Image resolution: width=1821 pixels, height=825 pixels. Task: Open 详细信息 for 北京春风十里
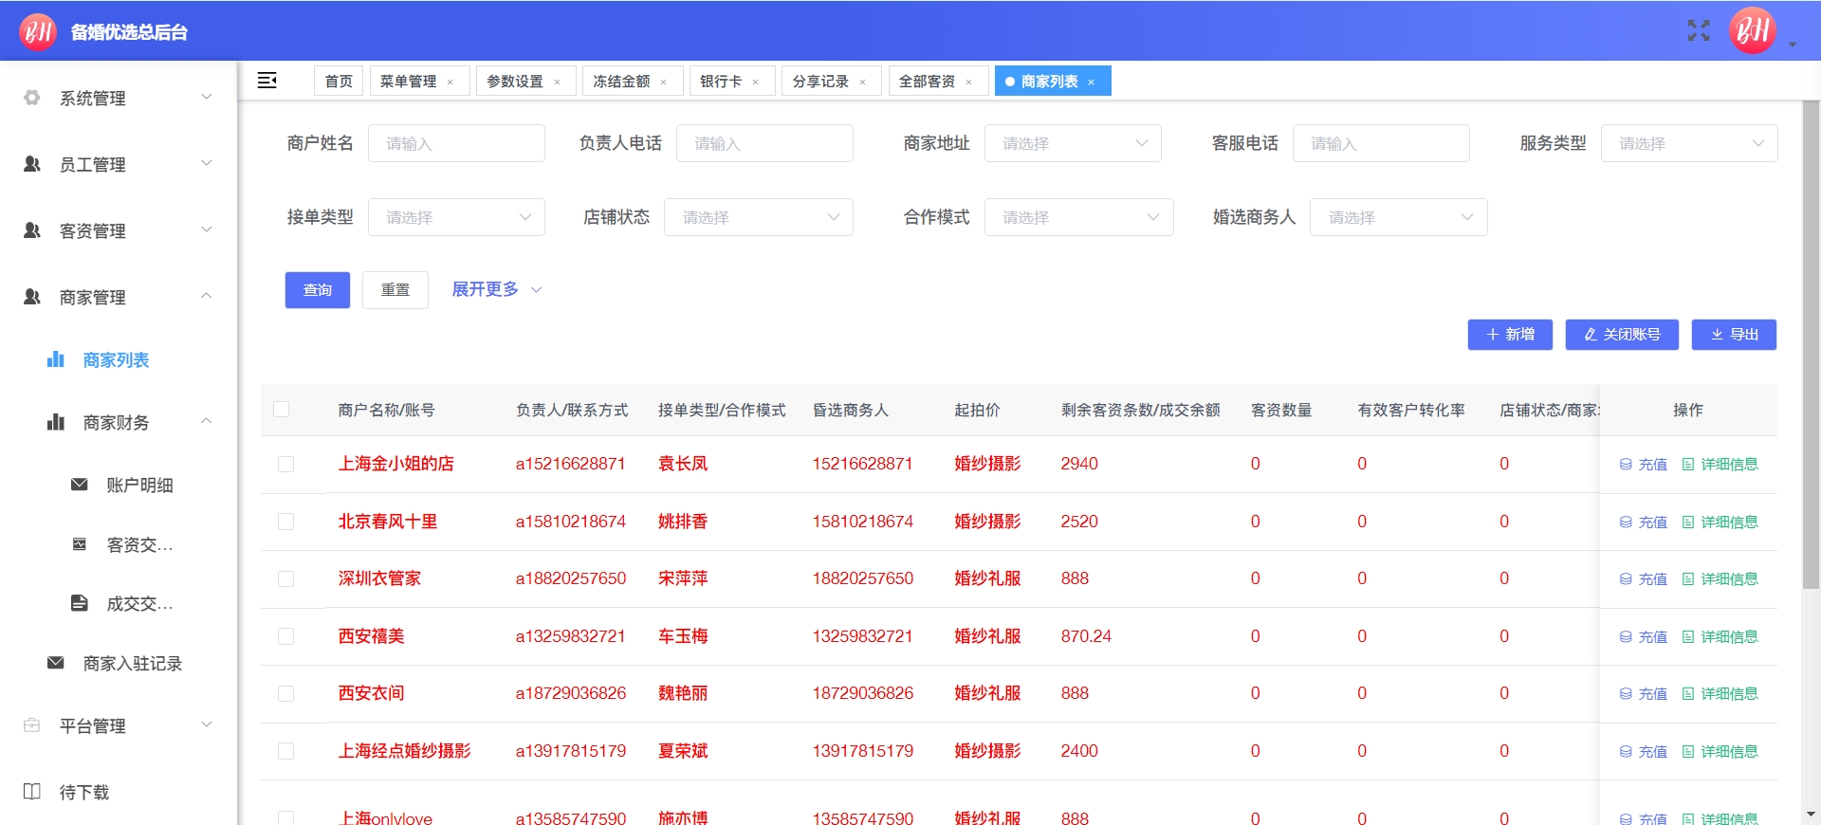pos(1720,522)
